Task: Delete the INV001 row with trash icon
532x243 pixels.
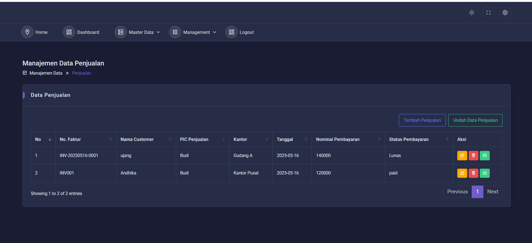Action: [473, 173]
